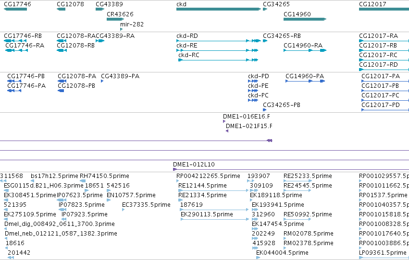Screen dimensions: 409x260
Task: Select the 415928 EST label
Action: click(x=264, y=243)
